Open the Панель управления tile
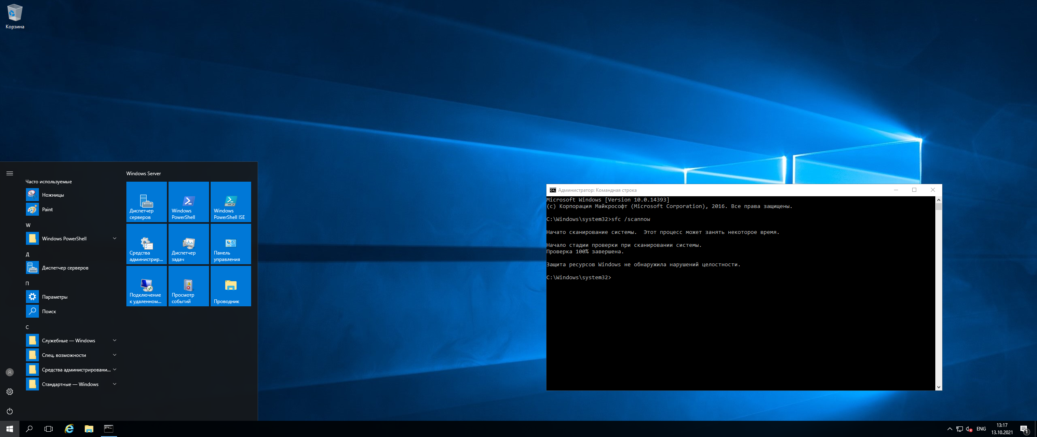The image size is (1037, 437). point(231,244)
